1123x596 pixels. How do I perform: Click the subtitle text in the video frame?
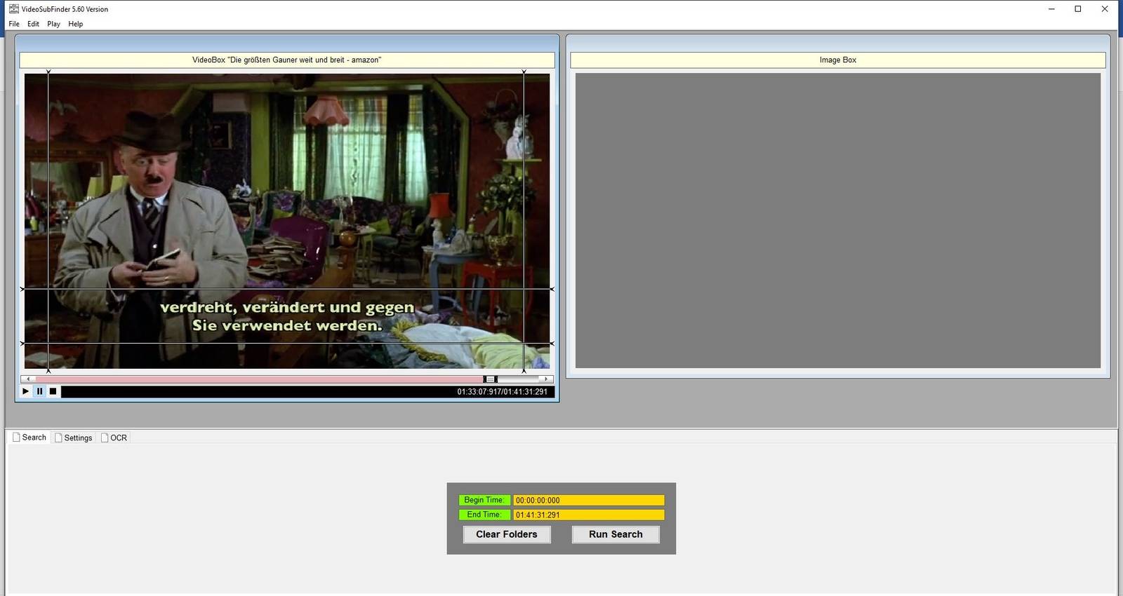click(x=287, y=316)
